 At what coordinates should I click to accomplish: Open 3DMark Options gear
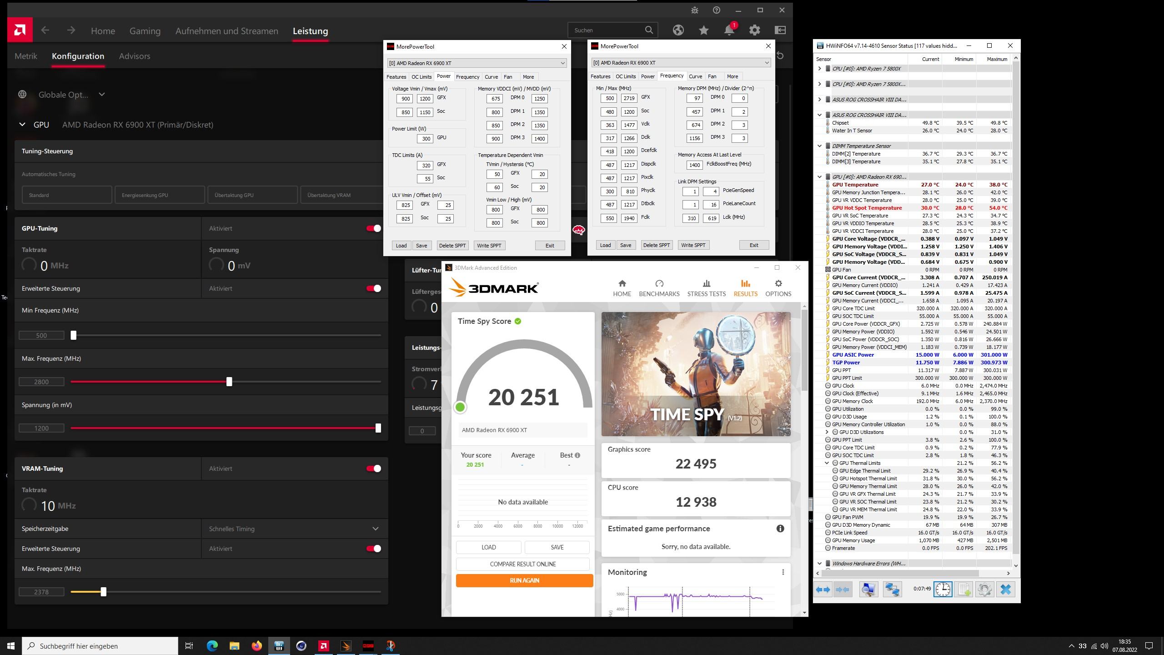point(778,288)
